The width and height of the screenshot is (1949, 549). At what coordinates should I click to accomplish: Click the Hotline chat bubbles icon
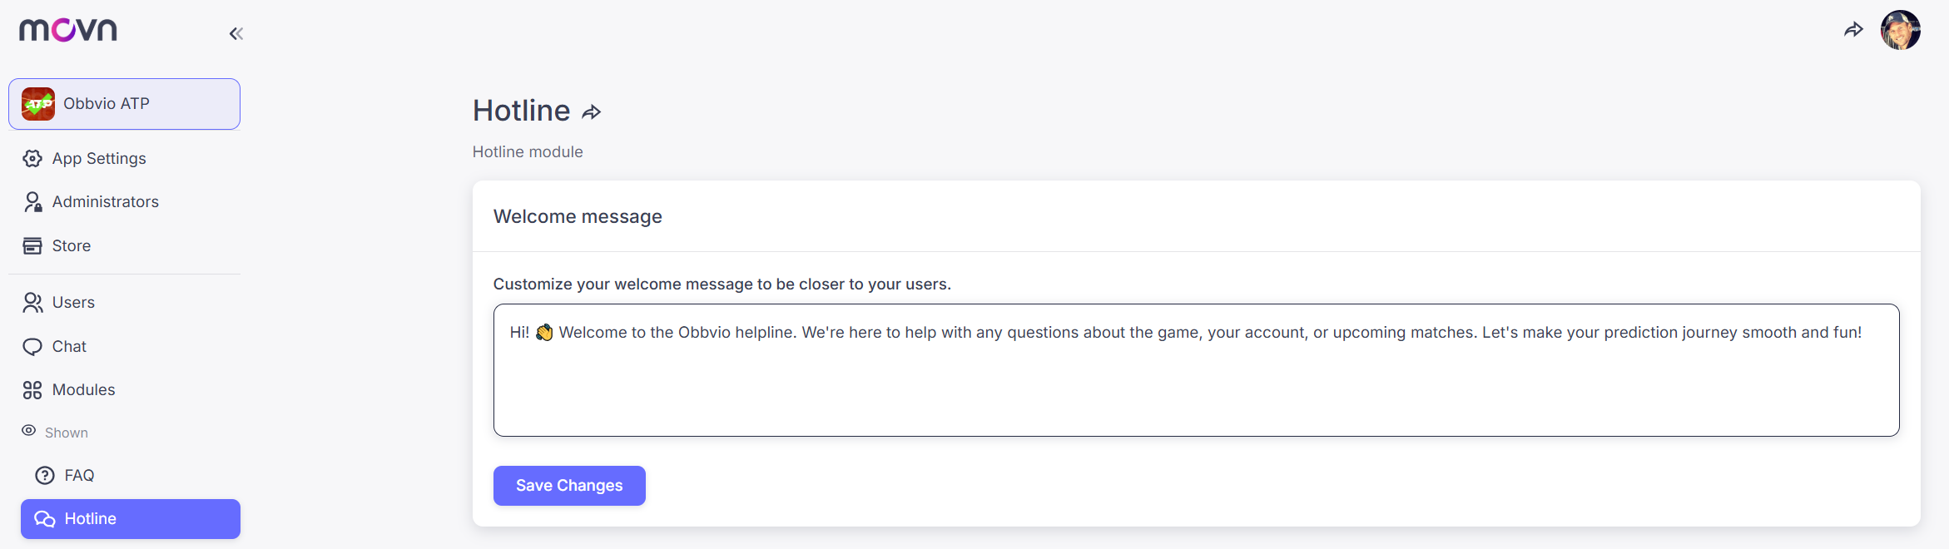(45, 519)
